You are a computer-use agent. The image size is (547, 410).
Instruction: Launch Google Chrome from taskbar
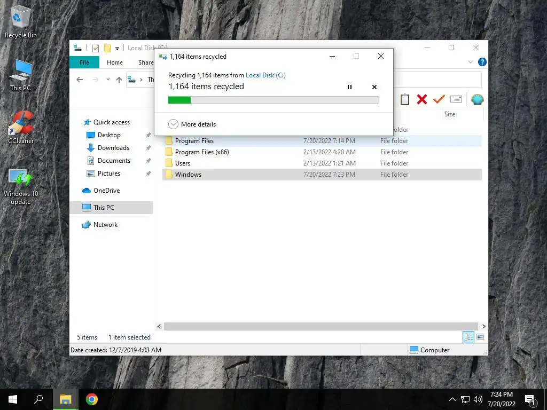click(x=92, y=399)
